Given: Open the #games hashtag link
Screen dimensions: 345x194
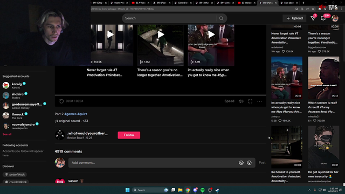Looking at the screenshot, I should [71, 114].
